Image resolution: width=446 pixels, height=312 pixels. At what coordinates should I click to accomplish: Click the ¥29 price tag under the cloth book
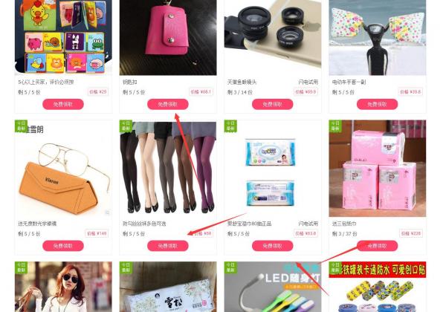[x=98, y=92]
